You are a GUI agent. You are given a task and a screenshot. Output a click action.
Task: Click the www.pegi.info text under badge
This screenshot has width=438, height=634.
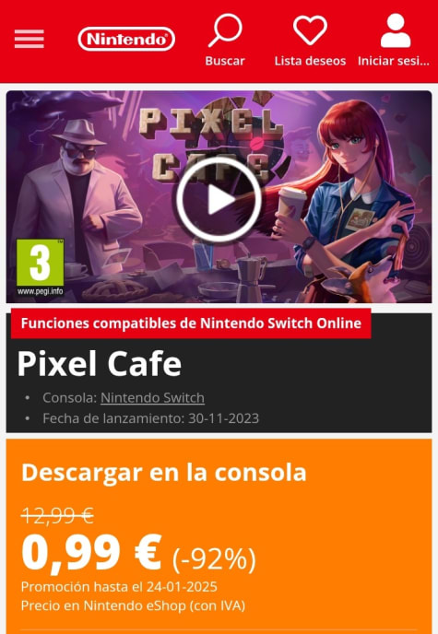click(40, 291)
